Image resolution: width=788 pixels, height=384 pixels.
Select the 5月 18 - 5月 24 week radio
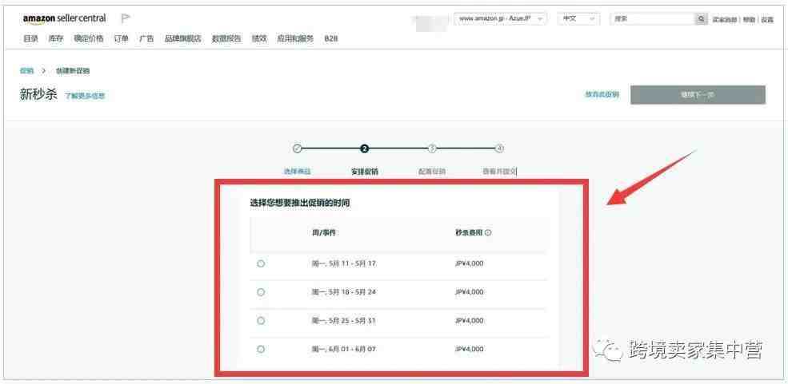pos(260,291)
